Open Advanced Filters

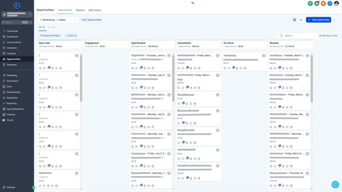[x=50, y=35]
